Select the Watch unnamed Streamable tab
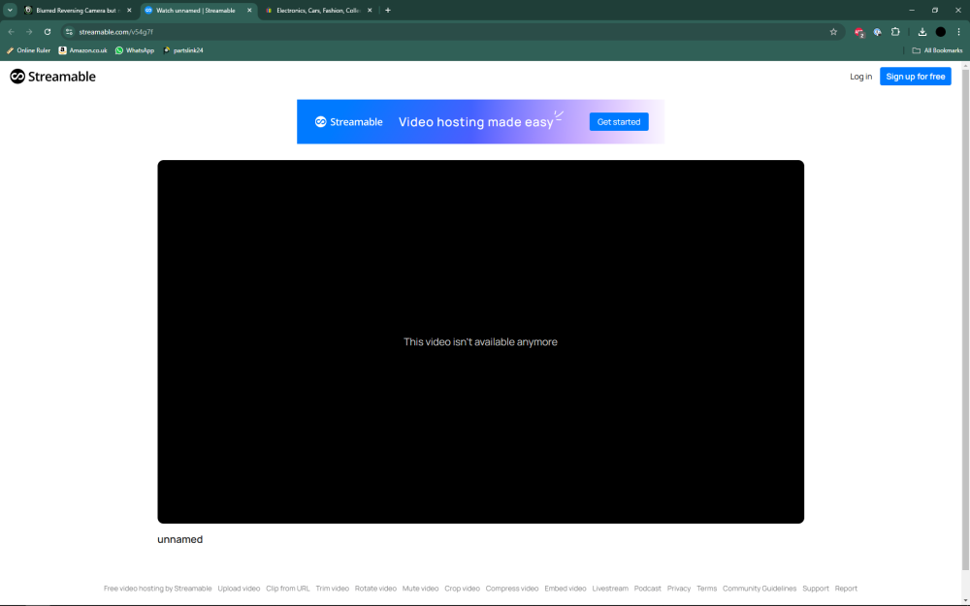Image resolution: width=970 pixels, height=606 pixels. 198,11
